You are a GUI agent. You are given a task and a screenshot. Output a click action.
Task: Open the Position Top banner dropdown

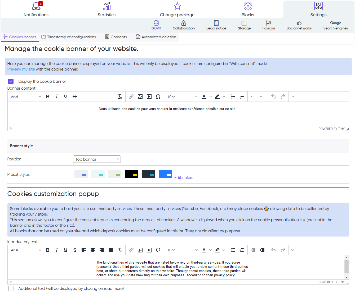pyautogui.click(x=97, y=159)
